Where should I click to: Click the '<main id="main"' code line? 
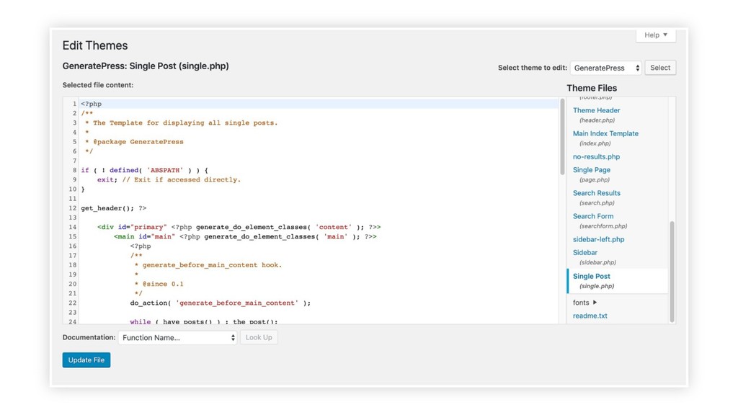(x=245, y=236)
